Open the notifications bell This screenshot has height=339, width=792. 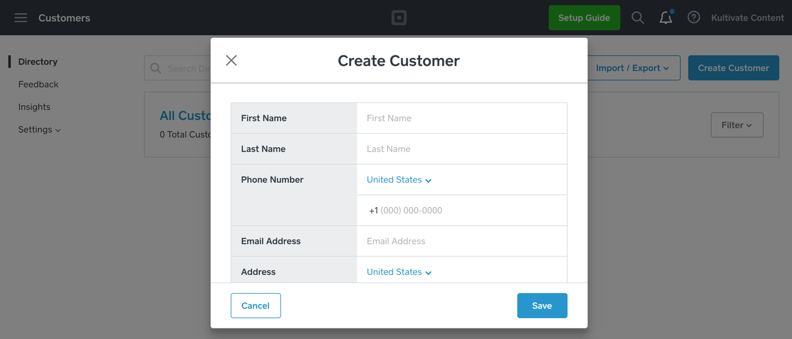point(666,18)
